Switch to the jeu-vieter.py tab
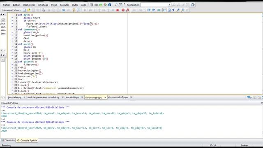Viewport: 263px width, 148px height. click(15, 97)
